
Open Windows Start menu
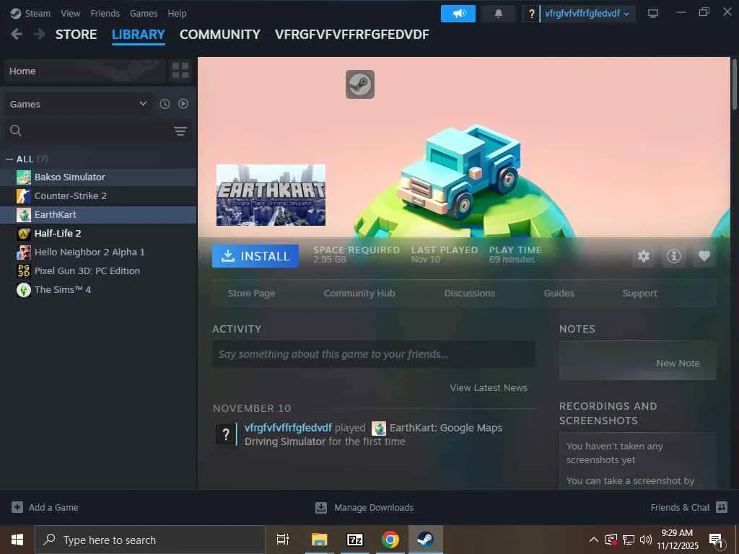[17, 540]
